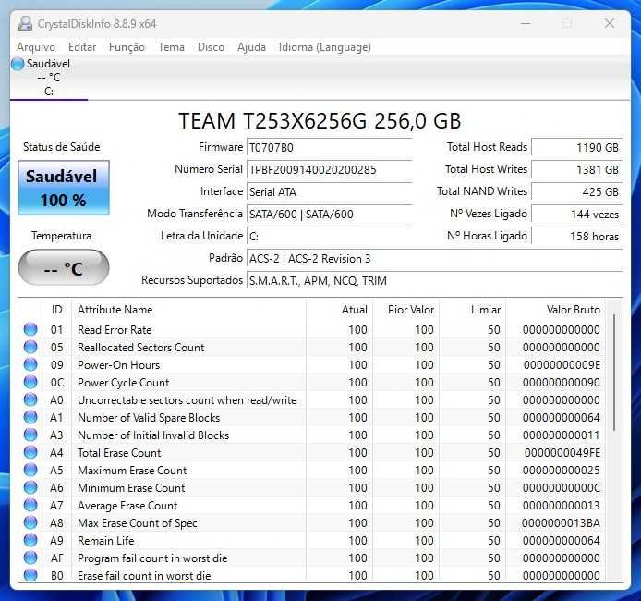
Task: Select the Power Cycle Count attribute name
Action: click(x=124, y=383)
